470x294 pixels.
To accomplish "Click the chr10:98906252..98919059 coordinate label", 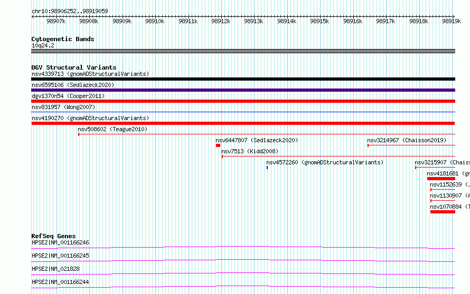I will 70,11.
